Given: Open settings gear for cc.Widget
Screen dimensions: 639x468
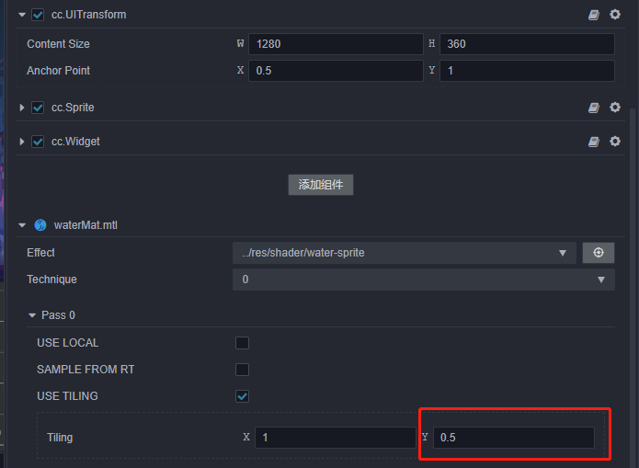Looking at the screenshot, I should coord(615,141).
